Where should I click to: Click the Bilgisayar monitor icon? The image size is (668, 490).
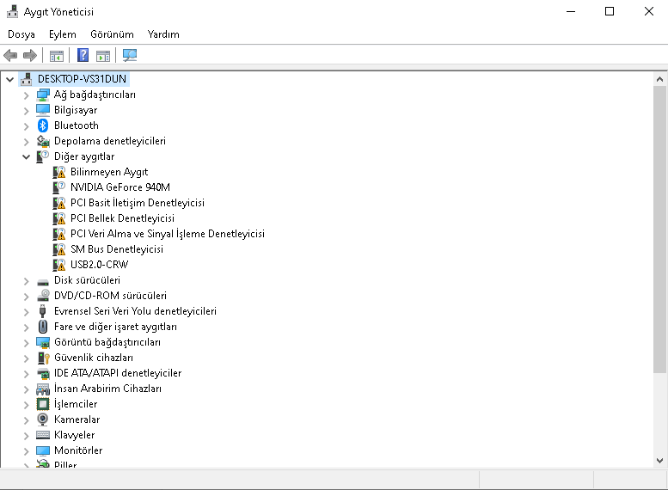pos(43,110)
